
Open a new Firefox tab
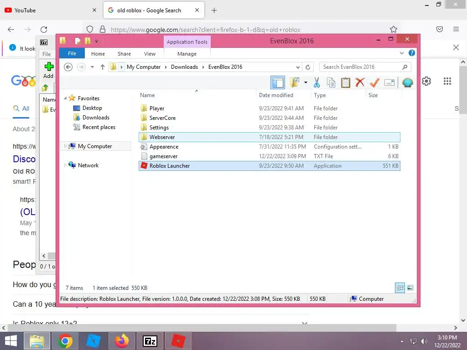[214, 10]
